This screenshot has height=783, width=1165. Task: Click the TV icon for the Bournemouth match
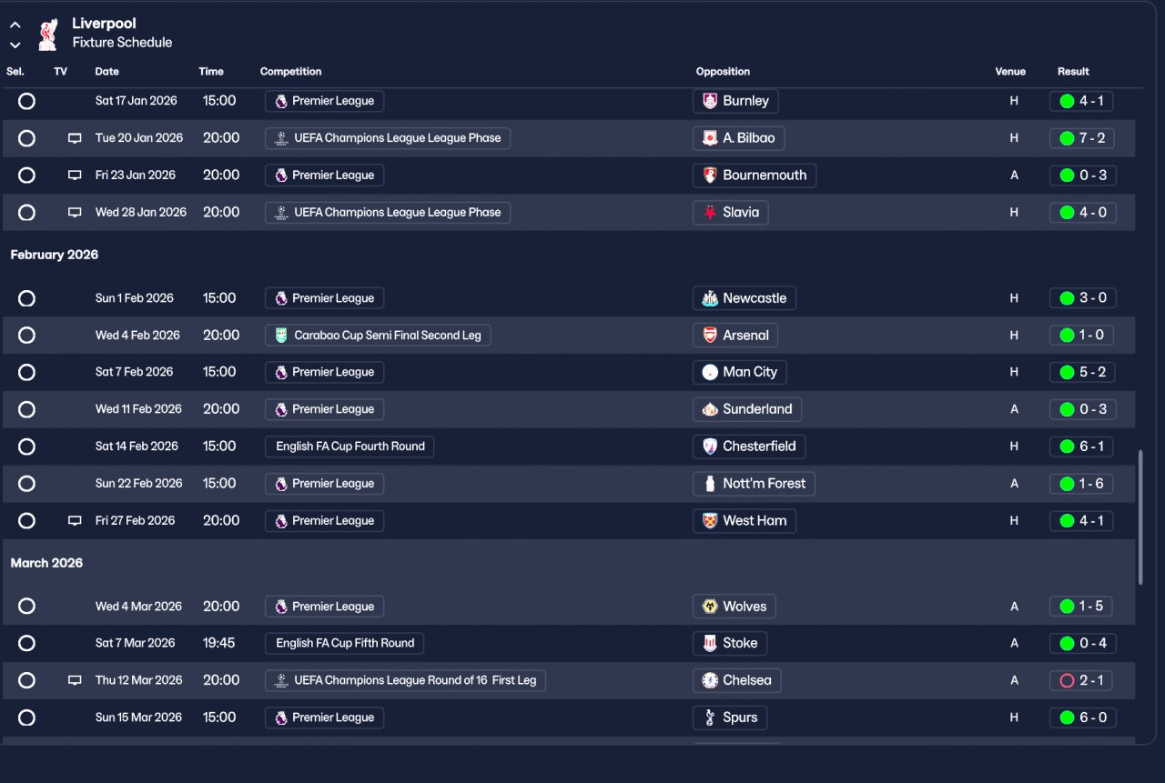click(75, 176)
